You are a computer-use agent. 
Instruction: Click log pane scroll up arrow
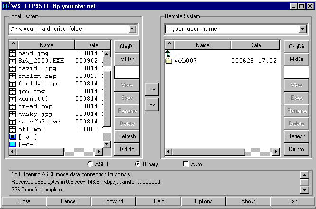[x=304, y=175]
